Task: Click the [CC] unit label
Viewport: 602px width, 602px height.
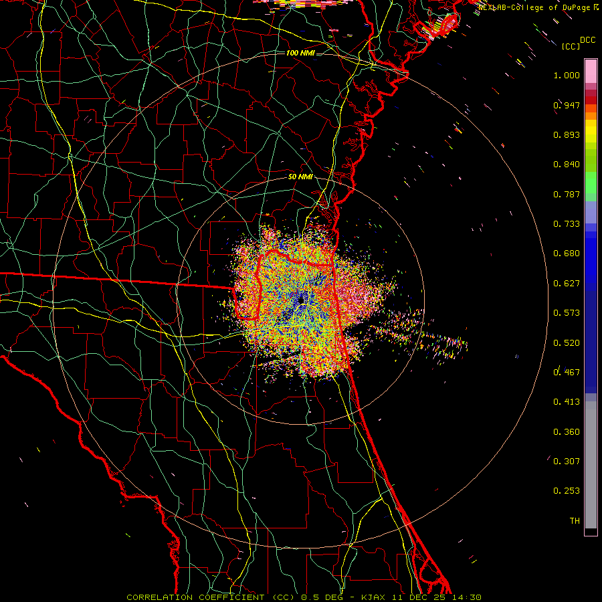Action: coord(571,46)
